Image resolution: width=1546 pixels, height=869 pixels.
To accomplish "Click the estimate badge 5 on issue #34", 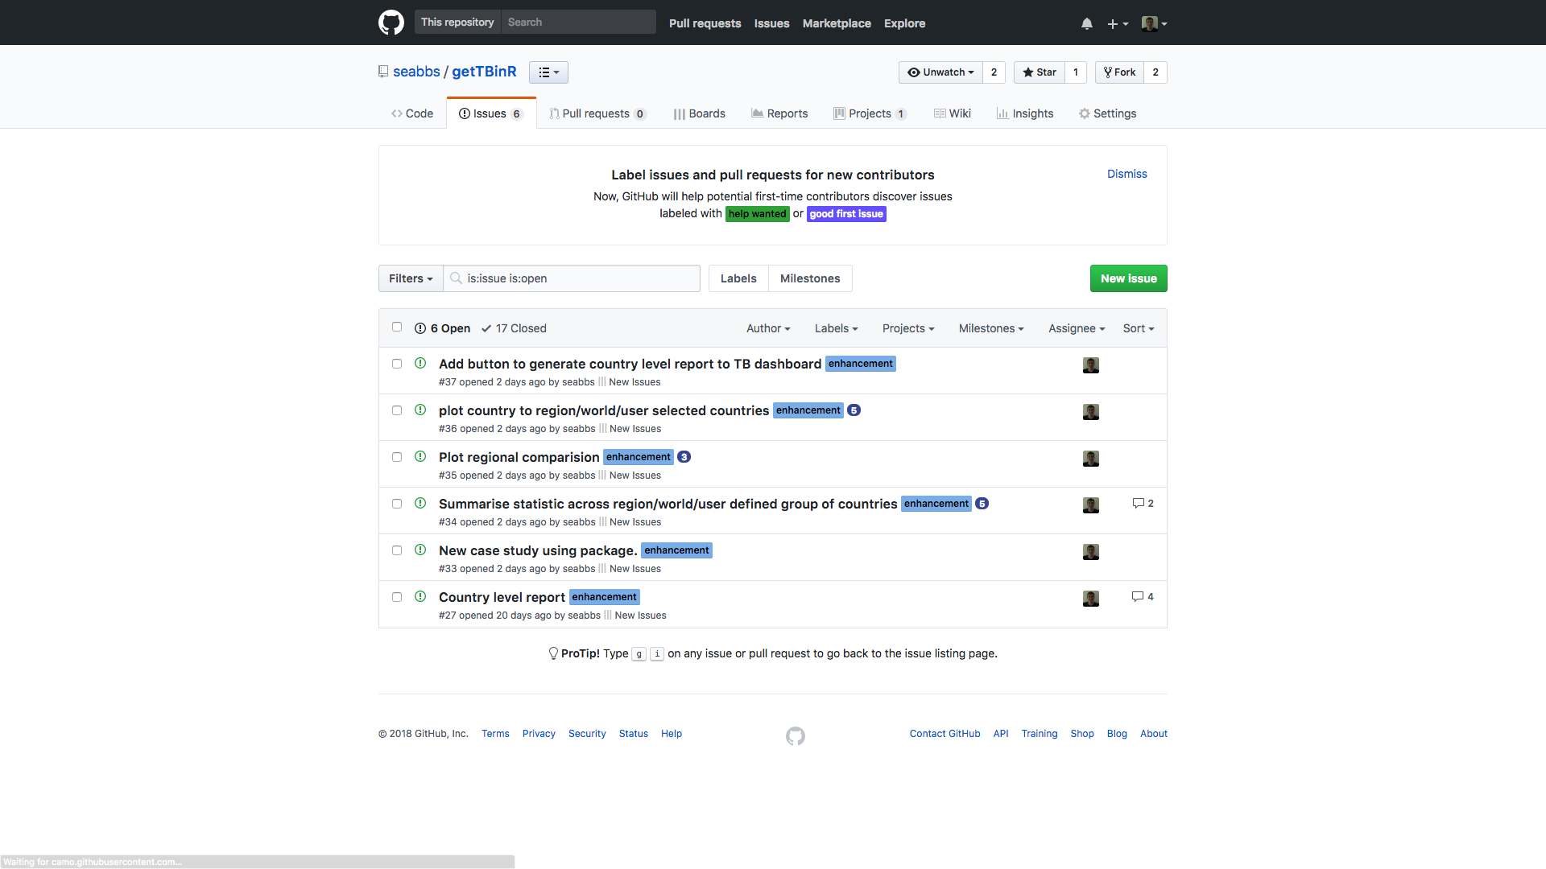I will click(982, 504).
